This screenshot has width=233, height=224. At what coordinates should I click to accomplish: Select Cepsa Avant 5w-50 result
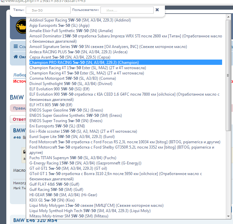(x=70, y=57)
